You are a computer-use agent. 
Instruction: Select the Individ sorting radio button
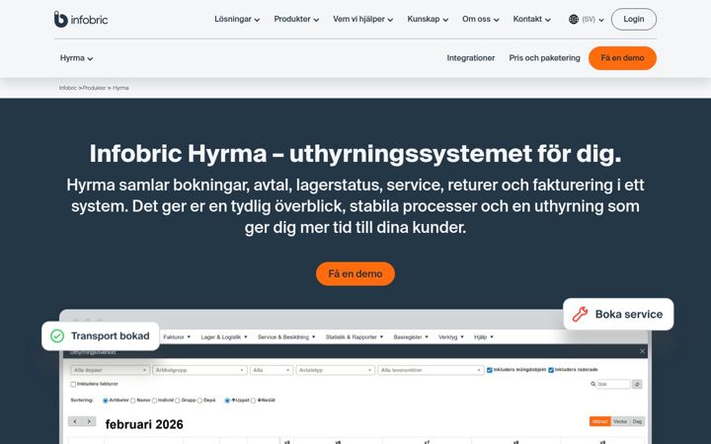154,401
